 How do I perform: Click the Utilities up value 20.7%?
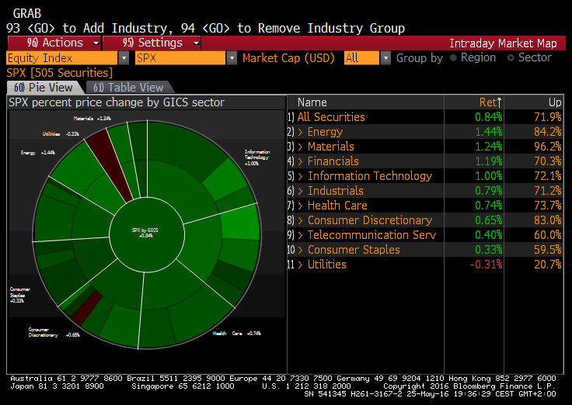(548, 265)
